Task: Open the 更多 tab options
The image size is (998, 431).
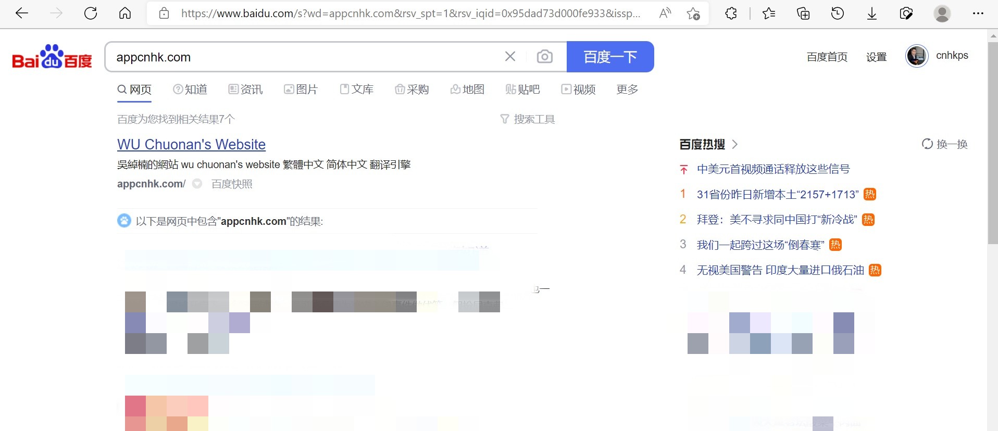Action: coord(627,90)
